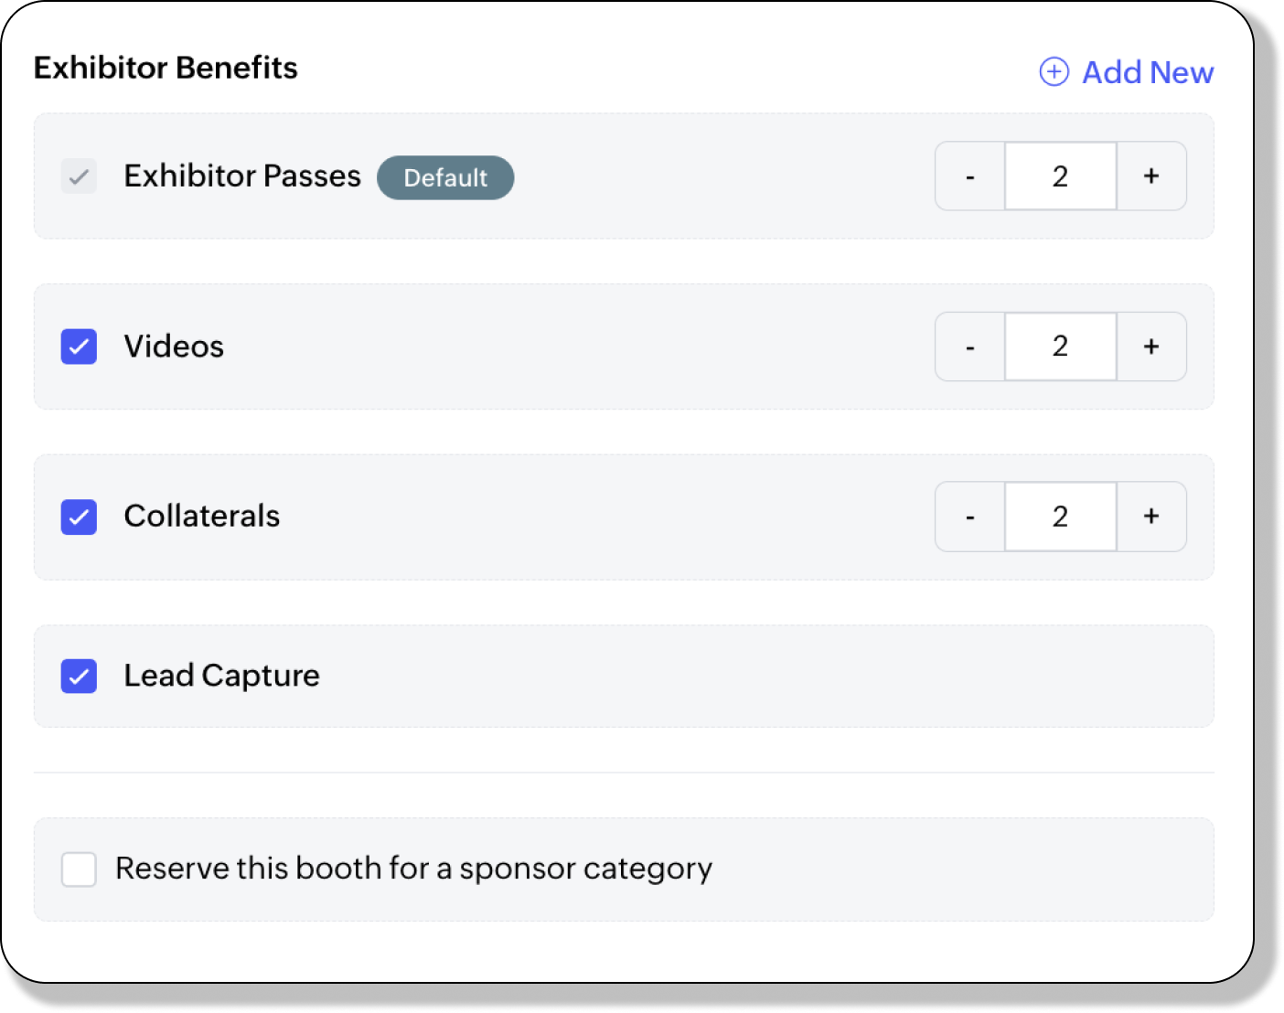Decrease Exhibitor Passes count with minus button
Viewport: 1284px width, 1013px height.
(969, 176)
